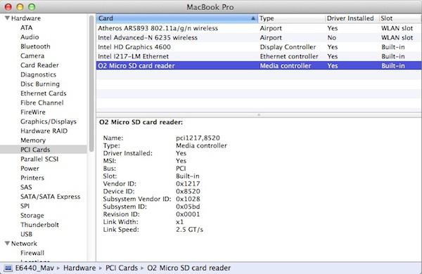Open the FireWire section

pyautogui.click(x=33, y=112)
